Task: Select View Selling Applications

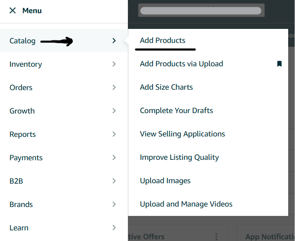Action: (182, 134)
